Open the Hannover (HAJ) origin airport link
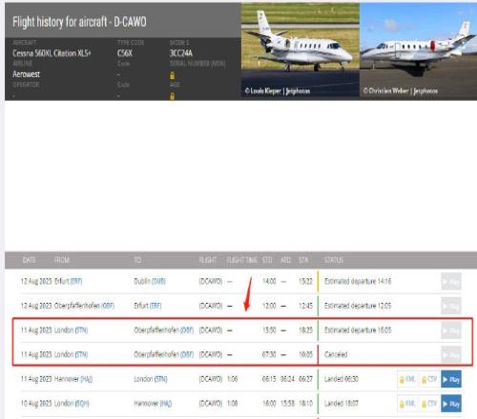This screenshot has height=419, width=477. tap(86, 379)
